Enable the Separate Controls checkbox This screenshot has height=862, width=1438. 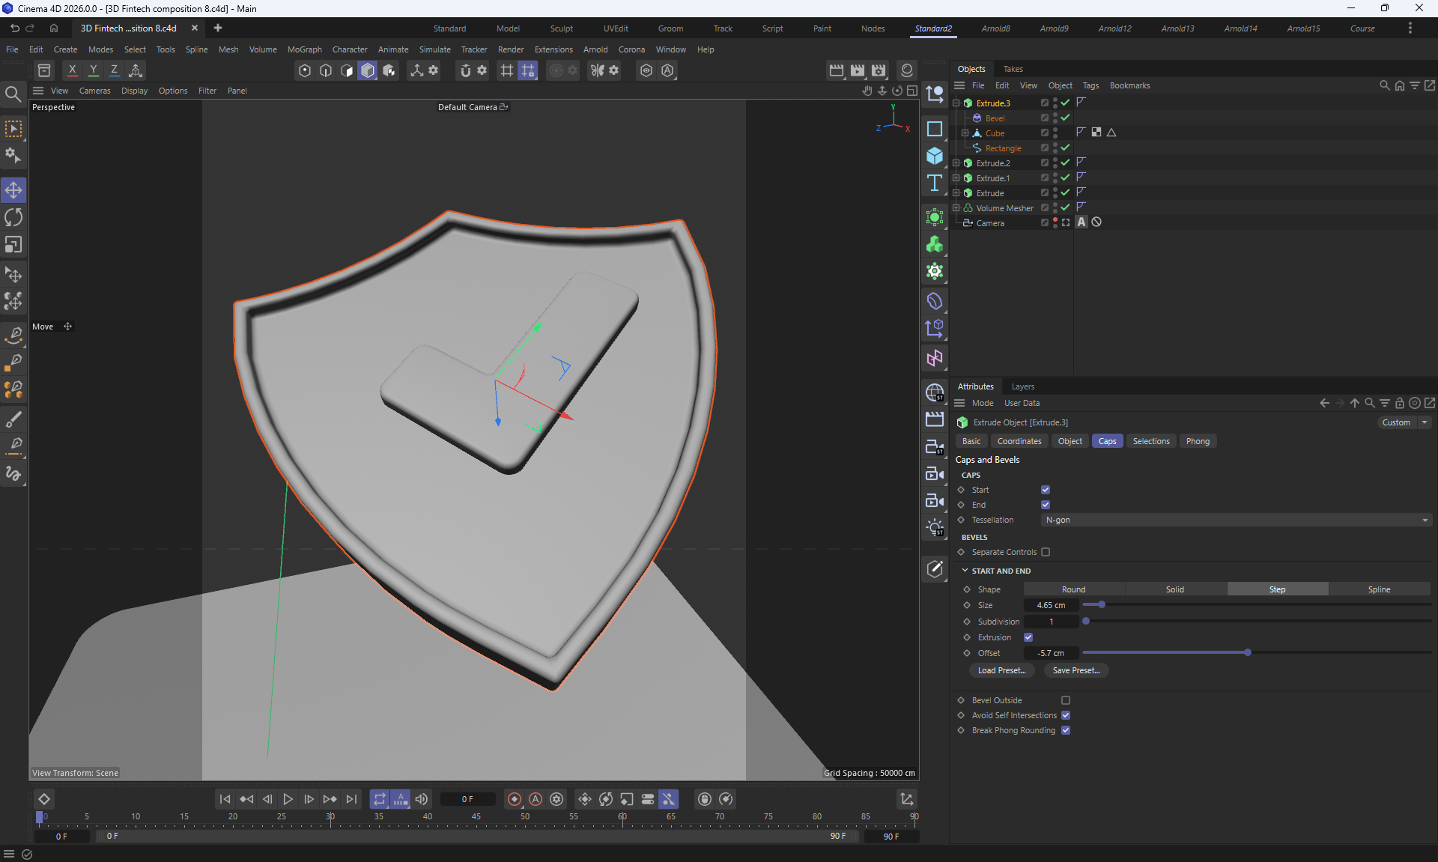[x=1046, y=552]
